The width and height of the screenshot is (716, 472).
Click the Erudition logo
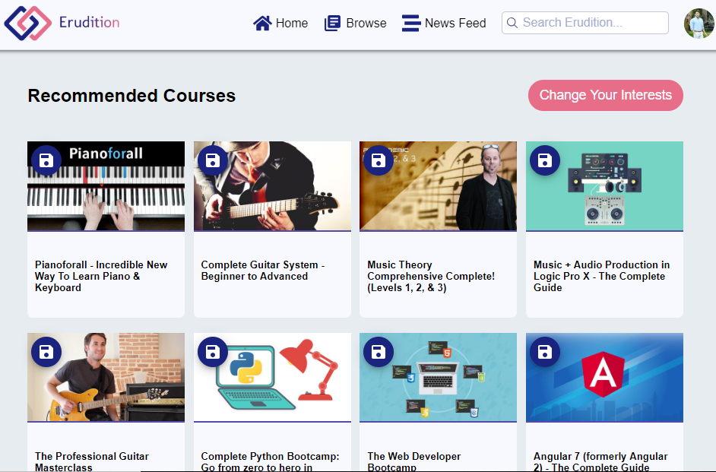pos(62,23)
